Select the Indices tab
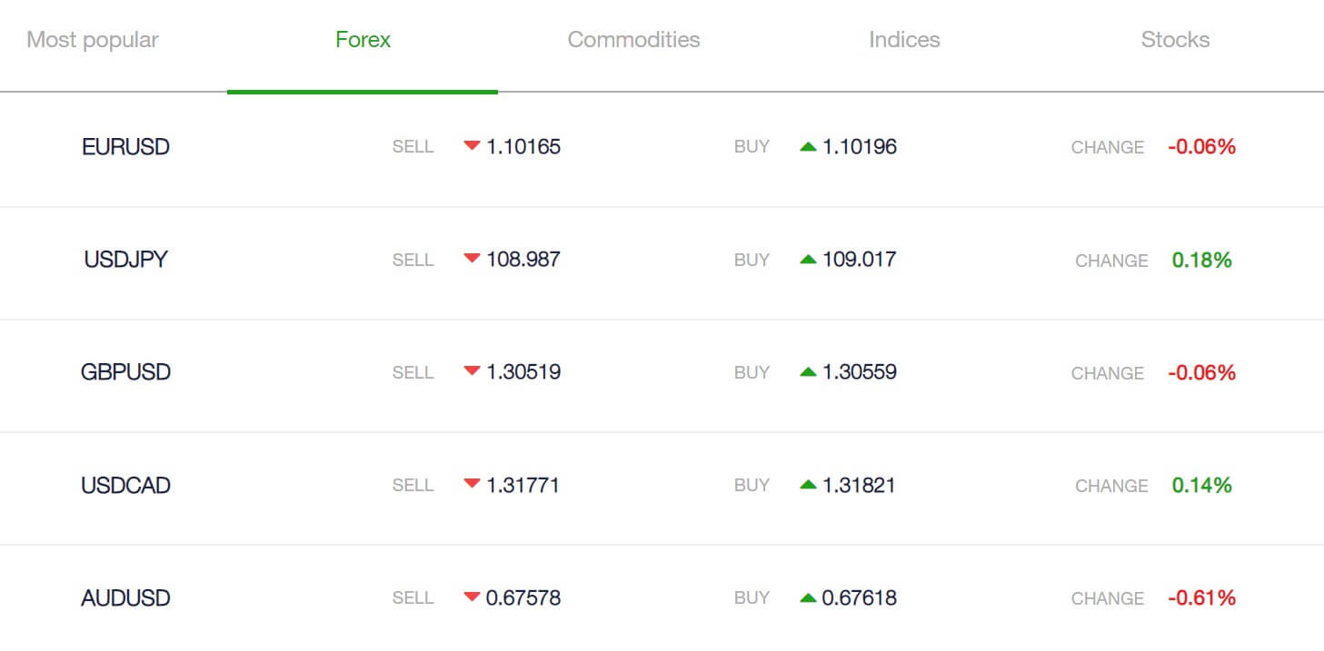Screen dimensions: 1324x651 pyautogui.click(x=904, y=40)
